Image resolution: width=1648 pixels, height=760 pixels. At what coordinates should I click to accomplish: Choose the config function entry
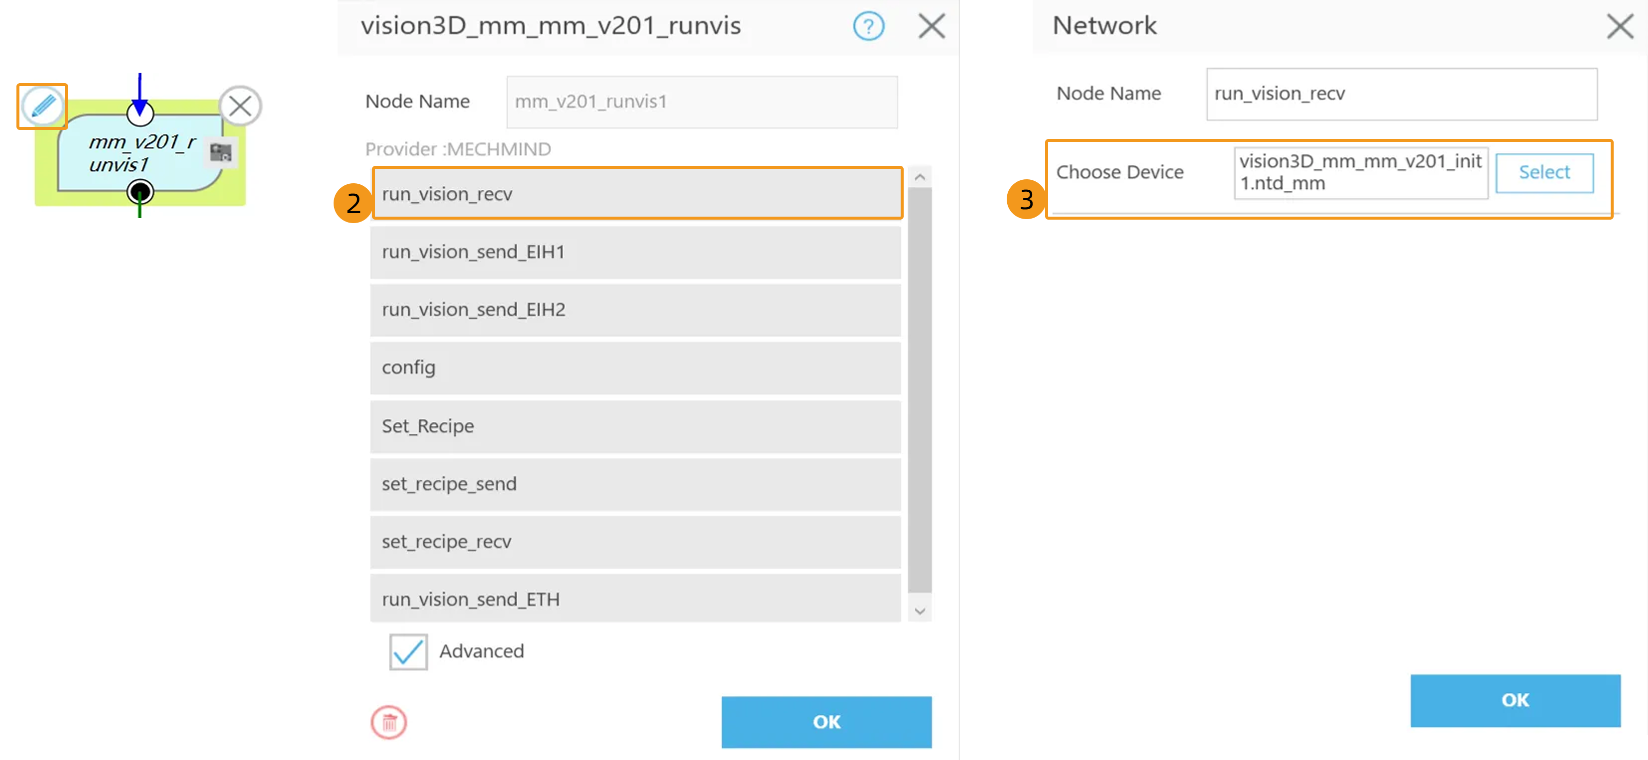[635, 369]
